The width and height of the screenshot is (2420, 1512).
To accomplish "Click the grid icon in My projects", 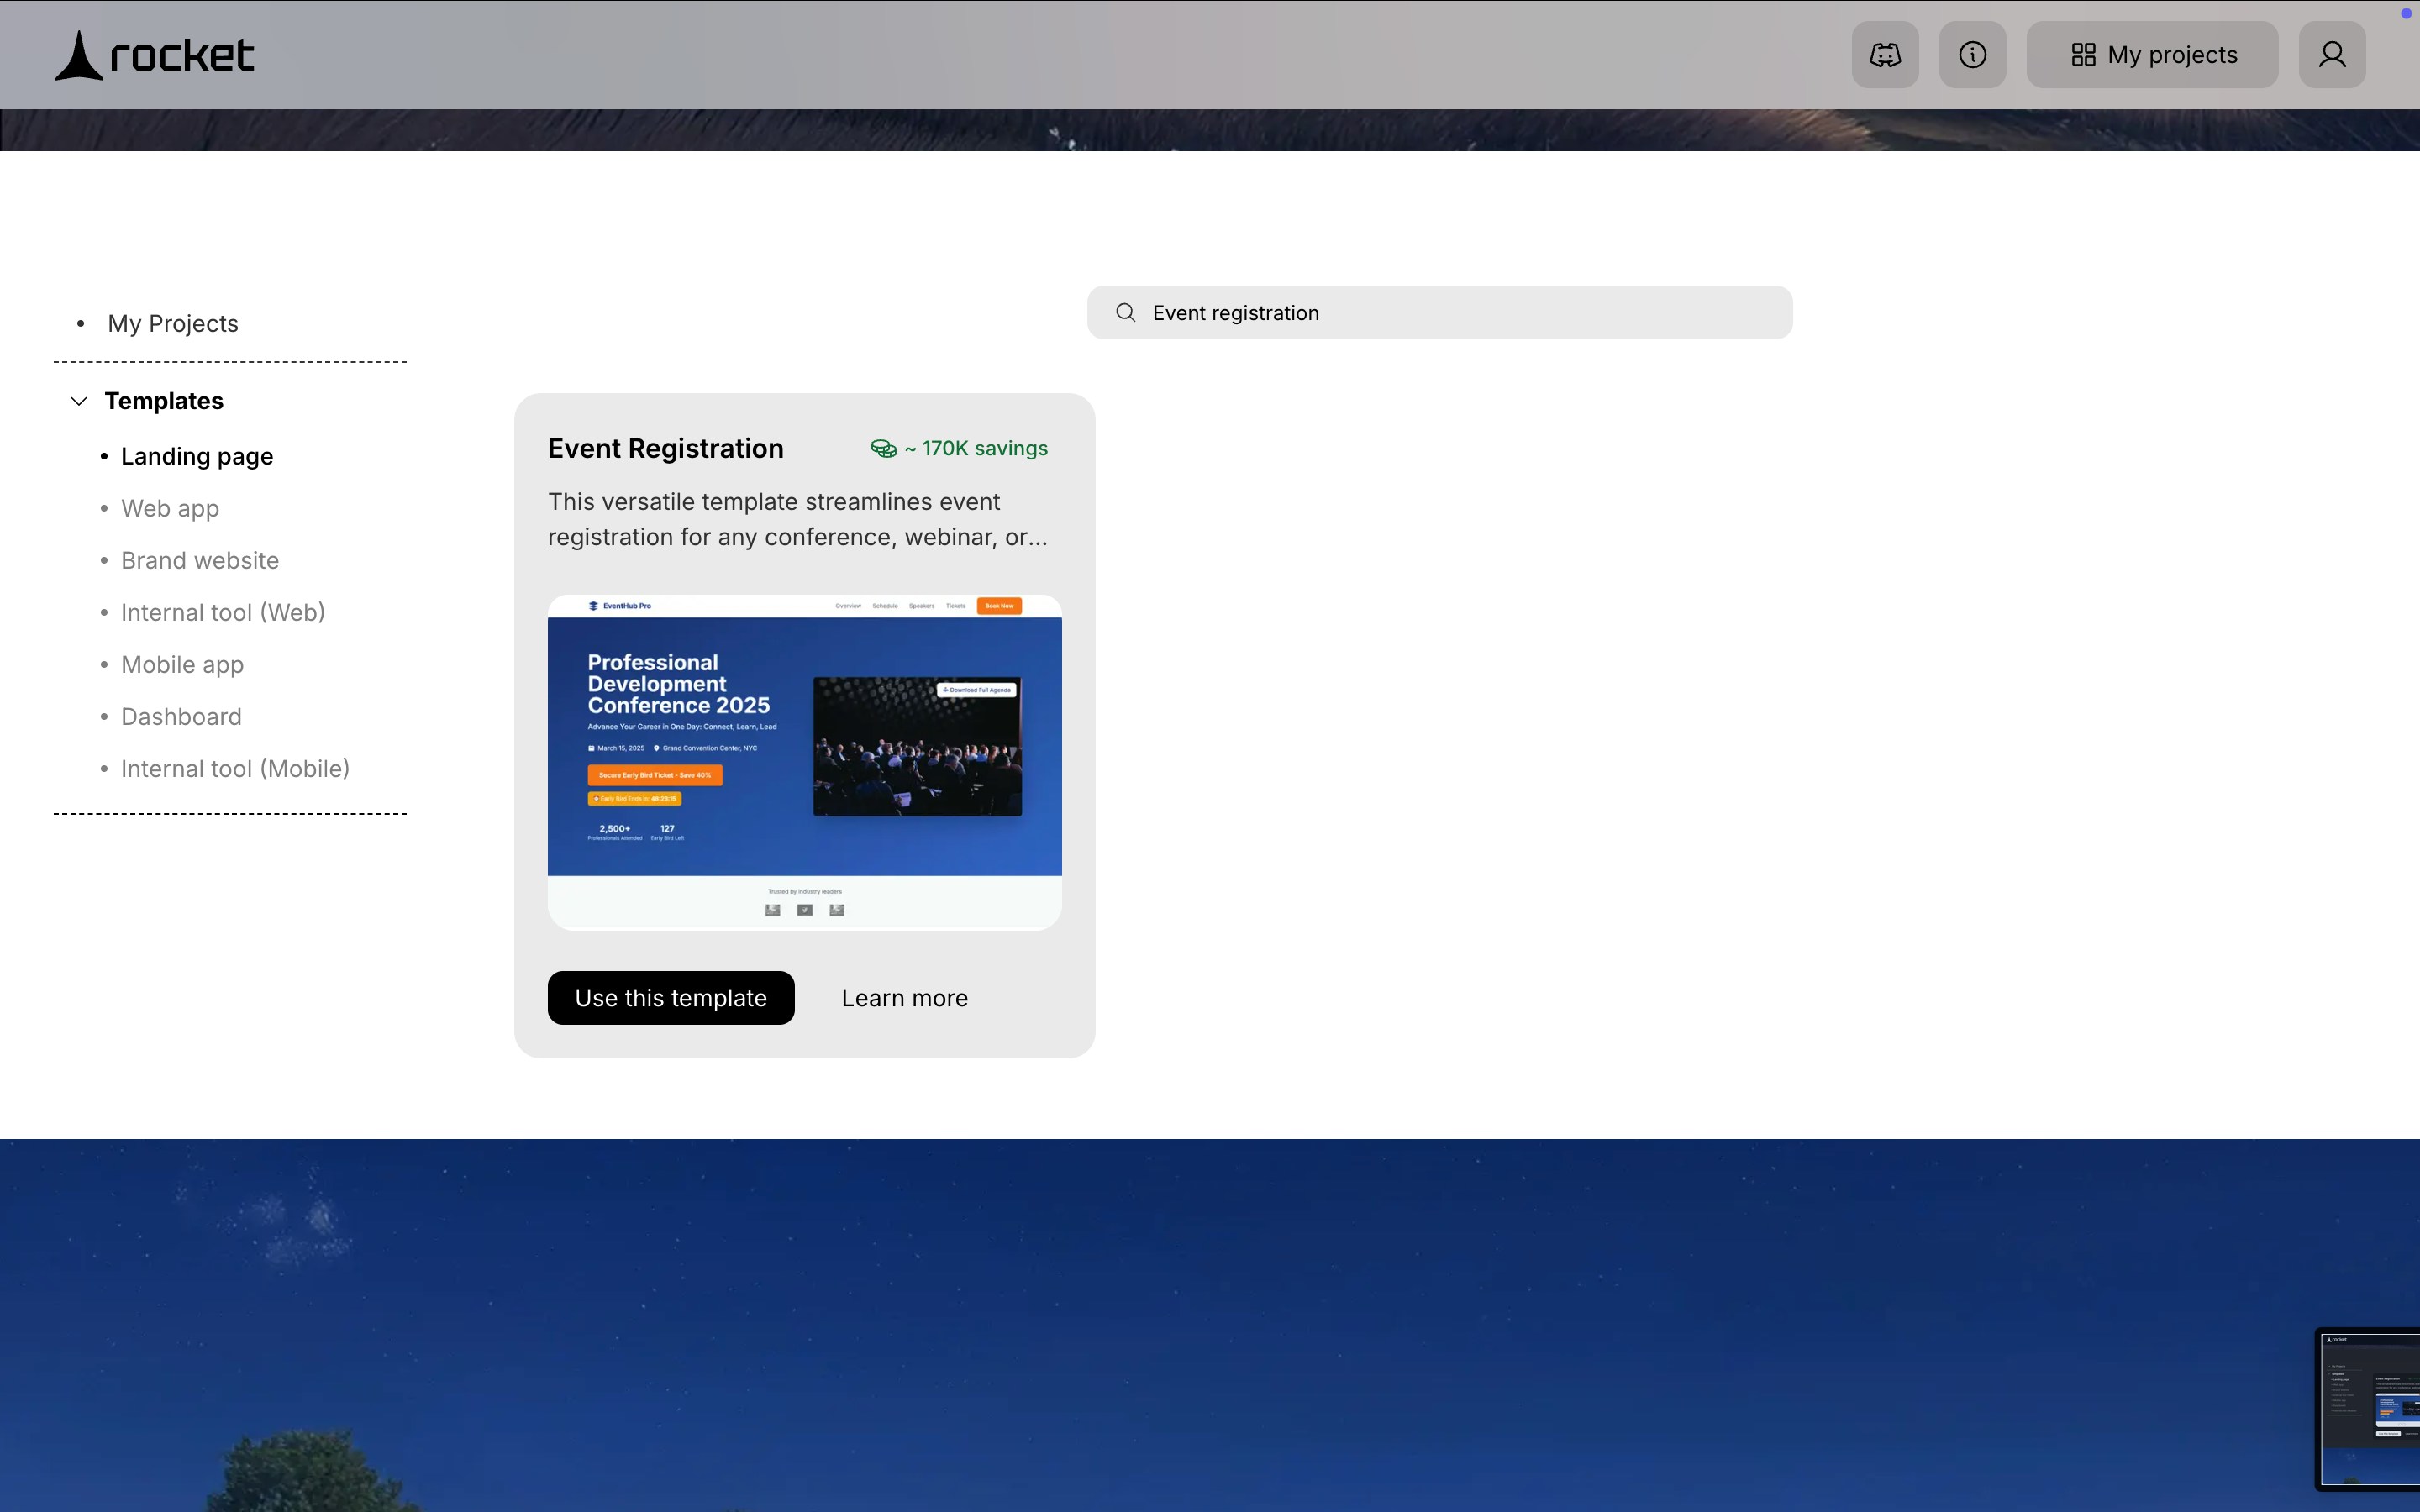I will (2083, 55).
